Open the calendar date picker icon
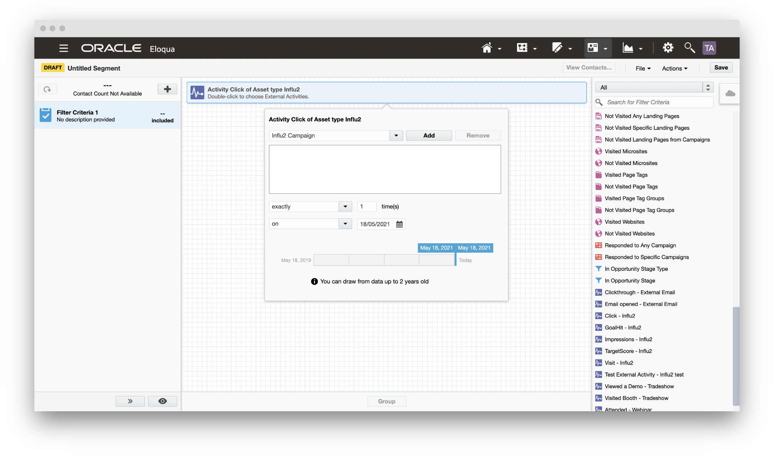Screen dimensions: 774x460 399,224
